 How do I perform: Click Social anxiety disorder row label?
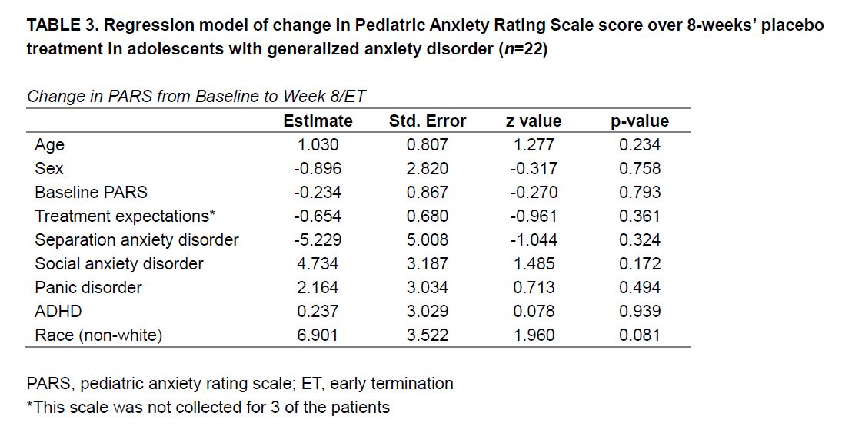119,264
